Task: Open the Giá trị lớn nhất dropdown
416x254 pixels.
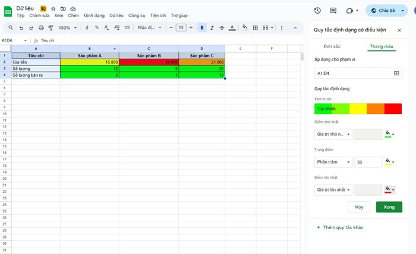Action: [x=333, y=190]
